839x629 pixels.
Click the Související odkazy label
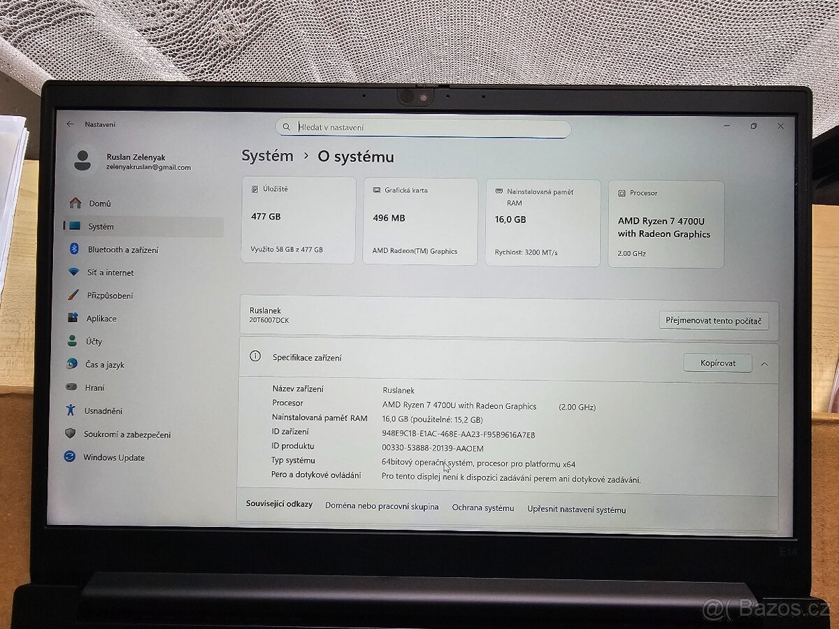279,504
